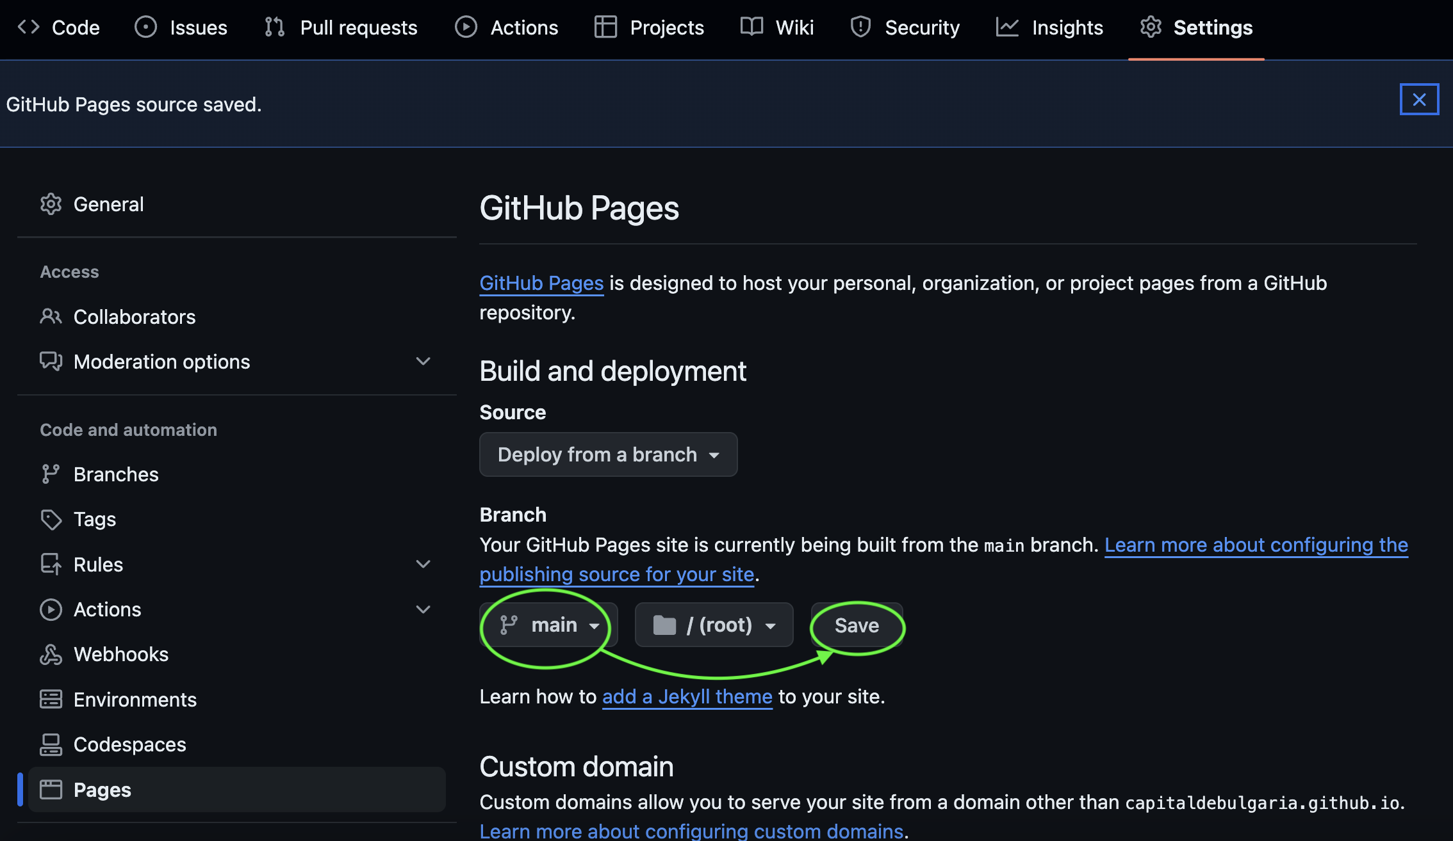Open the 'Deploy from a branch' source dropdown
Image resolution: width=1453 pixels, height=841 pixels.
pos(608,454)
